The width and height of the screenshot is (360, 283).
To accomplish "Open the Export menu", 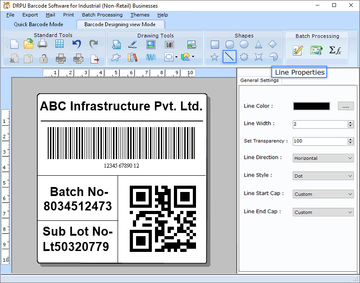I will coord(30,15).
